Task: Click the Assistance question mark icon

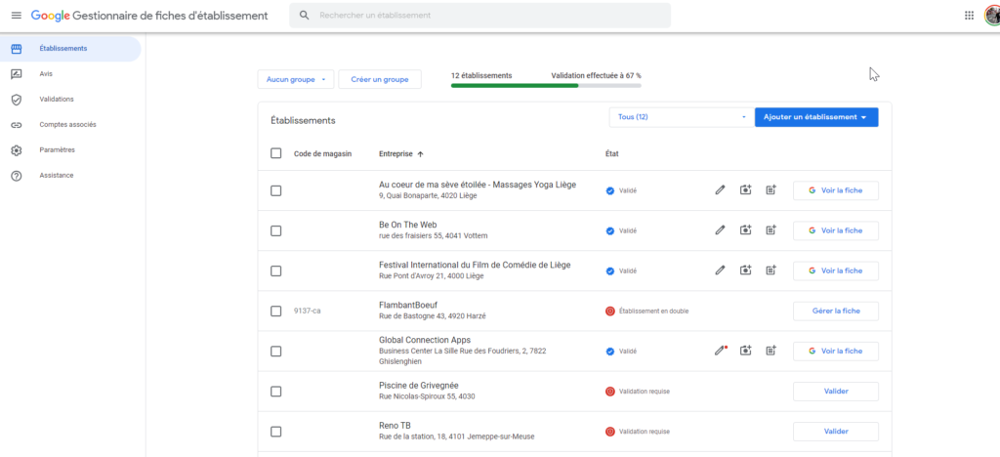Action: [17, 175]
